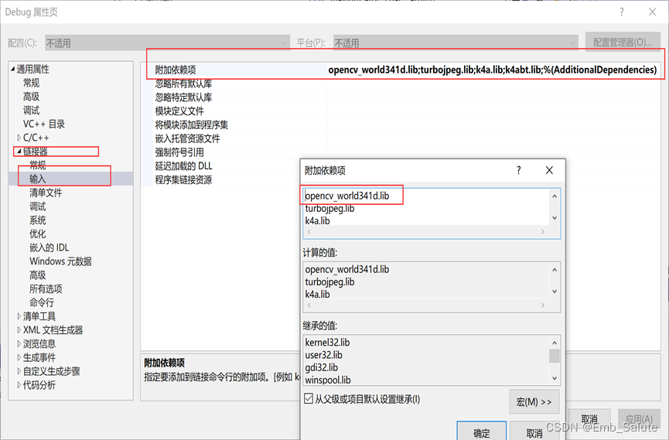This screenshot has width=669, height=440.
Task: Expand the C/C++ tree node
Action: point(19,138)
